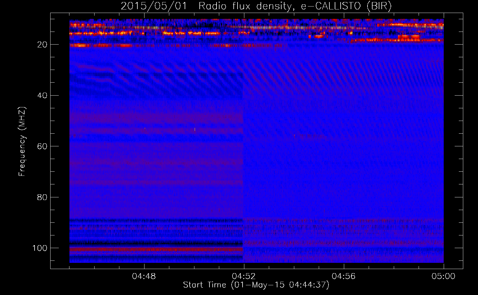This screenshot has width=478, height=295.
Task: Select the 04:52 time tick label
Action: point(244,276)
